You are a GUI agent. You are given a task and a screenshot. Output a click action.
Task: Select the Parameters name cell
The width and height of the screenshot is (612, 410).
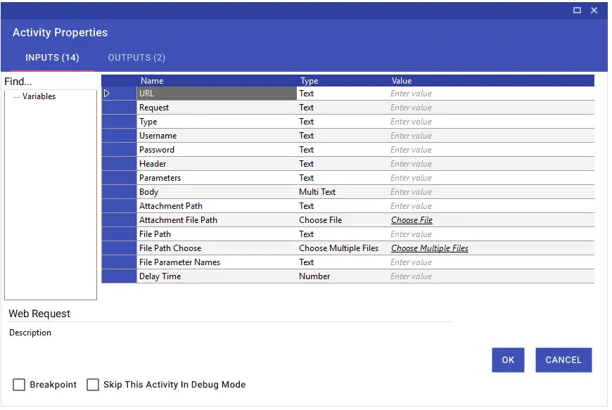(x=217, y=178)
